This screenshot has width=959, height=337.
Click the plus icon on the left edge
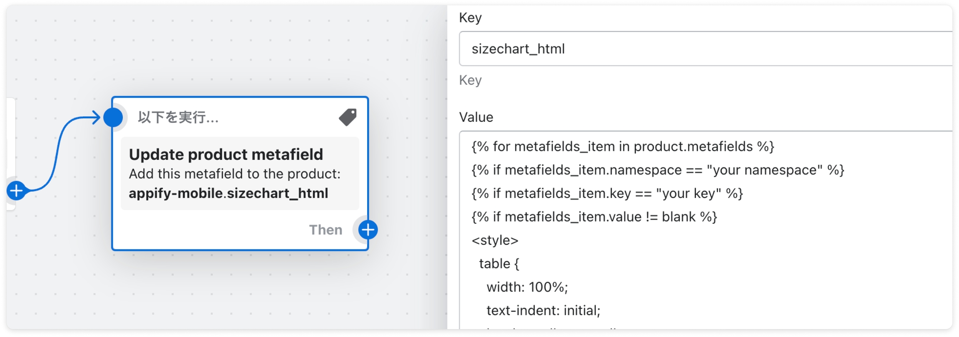(x=17, y=191)
